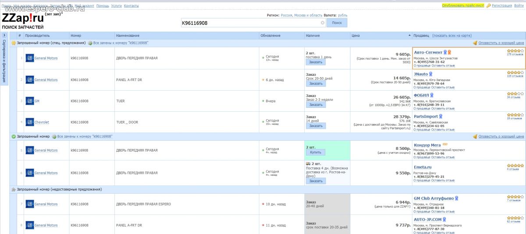Click the GM logo in the AUTO-JP.COM row
Screen dimensions: 526x234
tap(30, 225)
